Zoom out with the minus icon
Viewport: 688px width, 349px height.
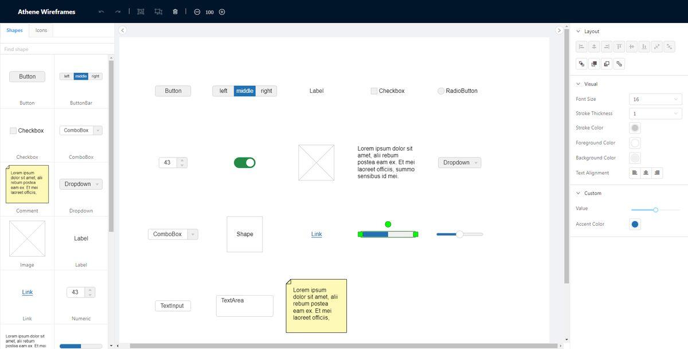(x=197, y=11)
